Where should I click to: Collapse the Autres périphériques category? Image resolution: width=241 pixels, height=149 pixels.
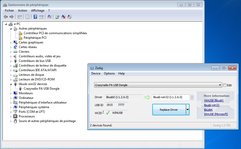click(x=11, y=29)
